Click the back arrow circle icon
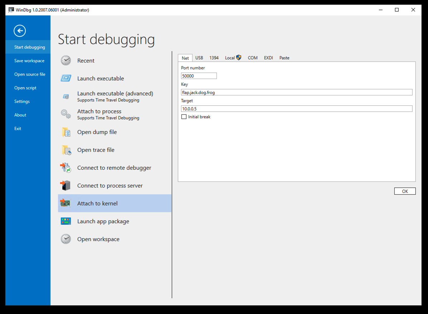The height and width of the screenshot is (314, 428). [x=20, y=31]
